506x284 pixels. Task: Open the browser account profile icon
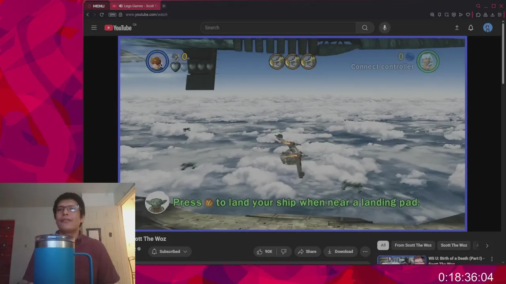[485, 15]
